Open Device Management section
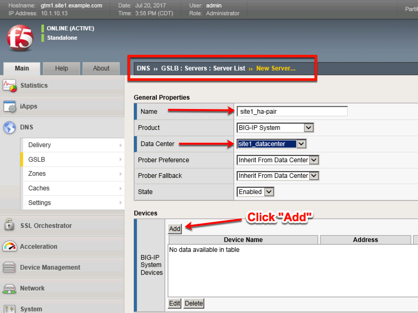The height and width of the screenshot is (313, 418). click(x=62, y=268)
